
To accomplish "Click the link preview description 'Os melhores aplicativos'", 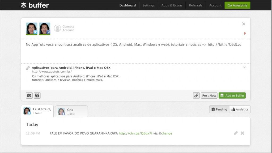I will click(76, 78).
